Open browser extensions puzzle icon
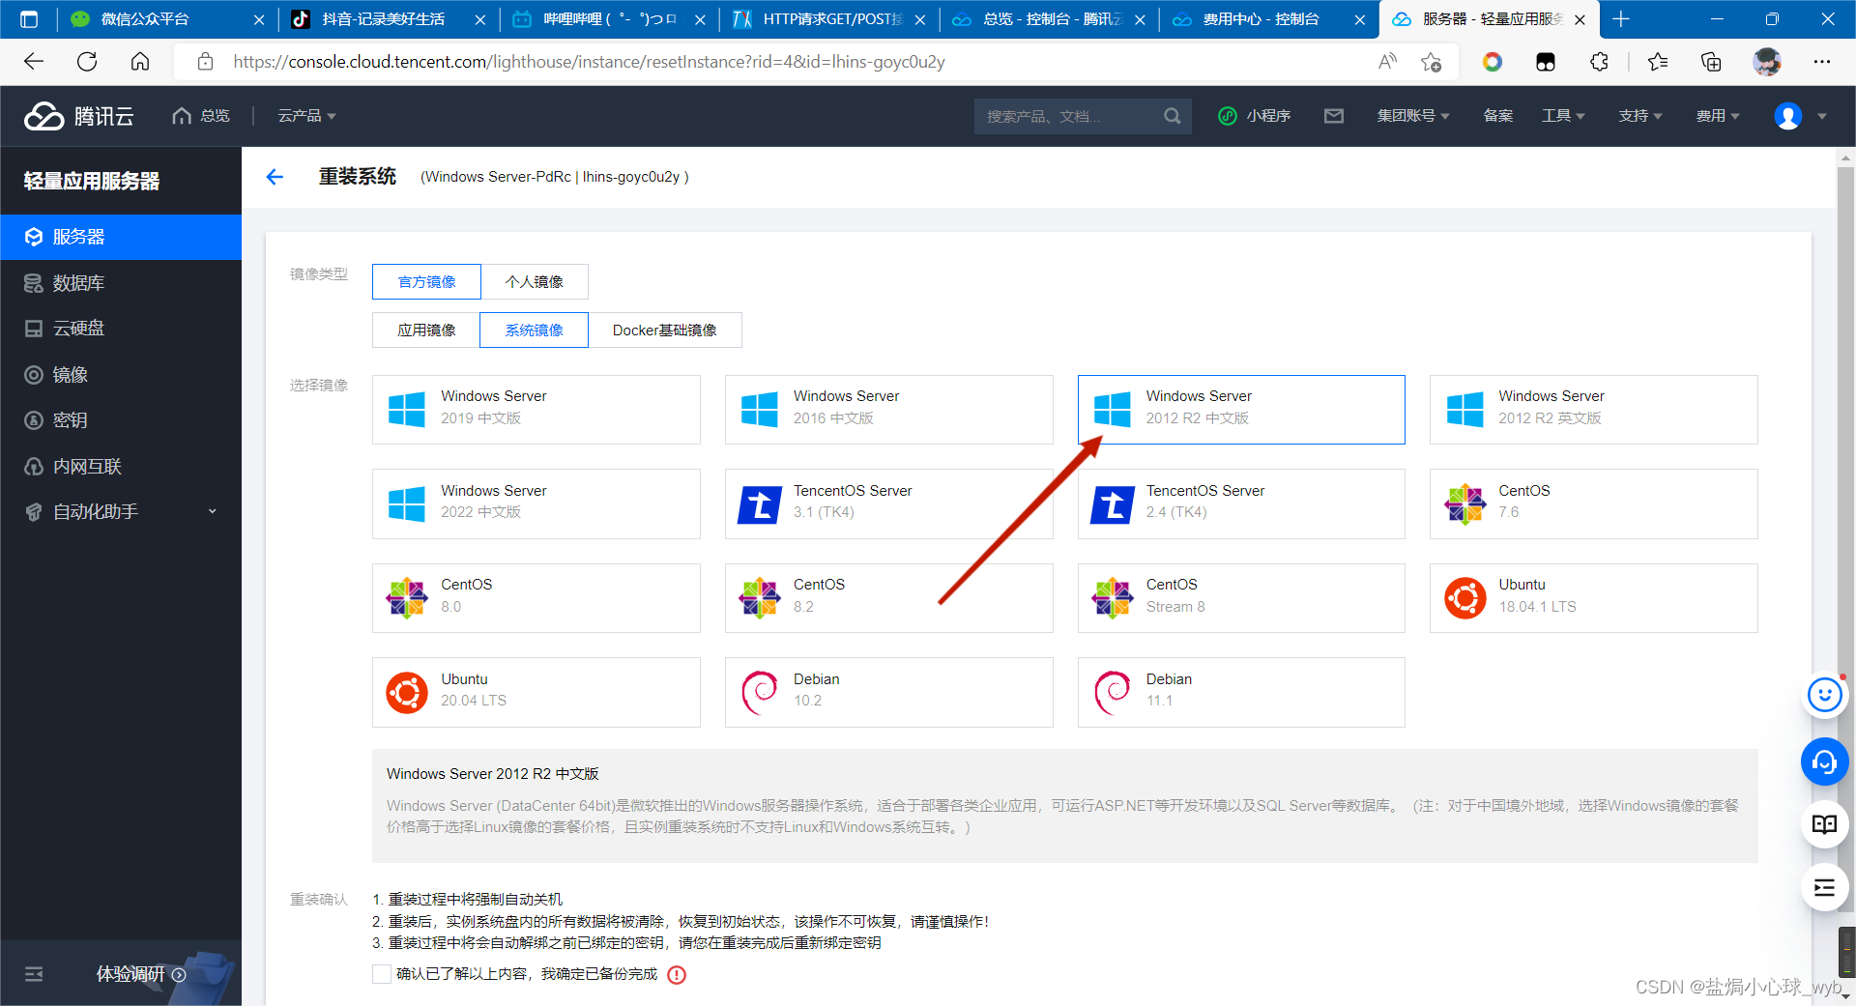Image resolution: width=1856 pixels, height=1006 pixels. [x=1599, y=62]
